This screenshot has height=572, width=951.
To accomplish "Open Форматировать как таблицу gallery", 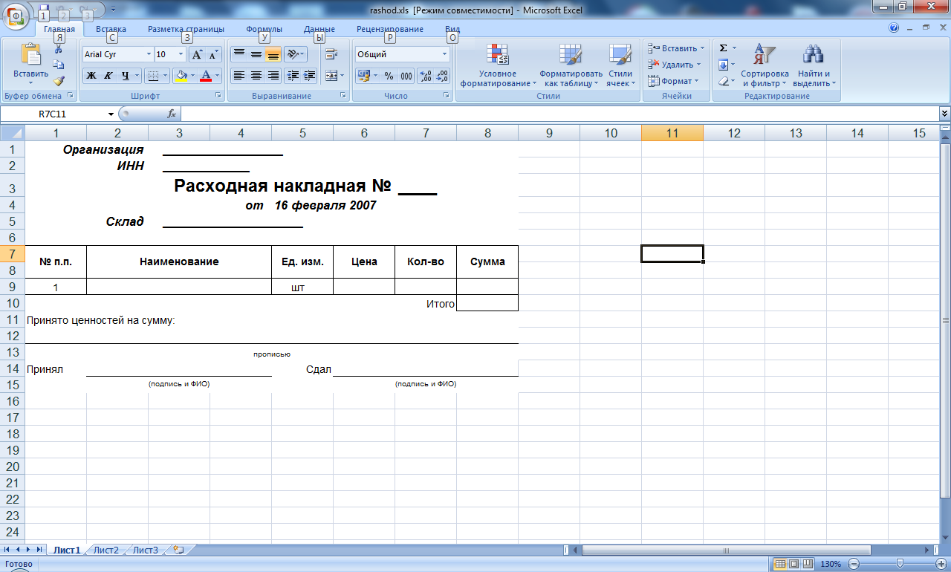I will pyautogui.click(x=571, y=65).
